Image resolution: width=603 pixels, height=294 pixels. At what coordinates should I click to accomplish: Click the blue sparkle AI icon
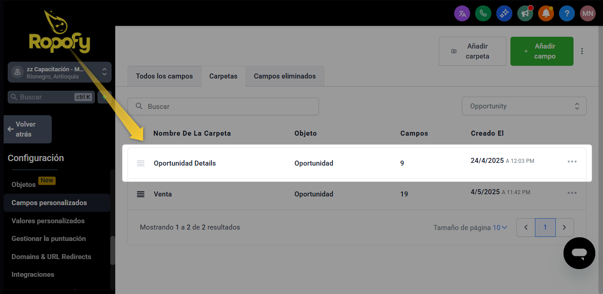click(504, 13)
